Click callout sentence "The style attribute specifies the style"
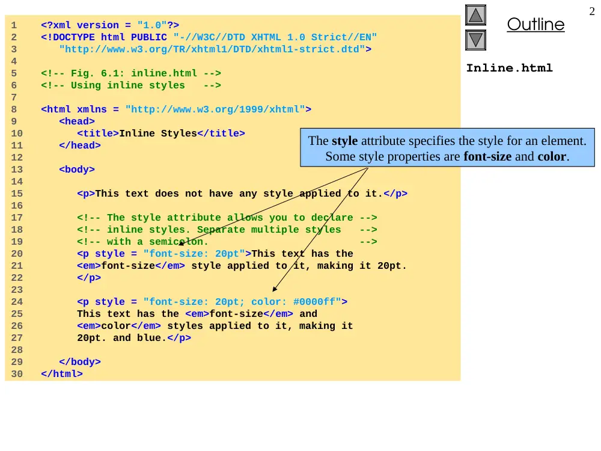The image size is (601, 451). [447, 141]
